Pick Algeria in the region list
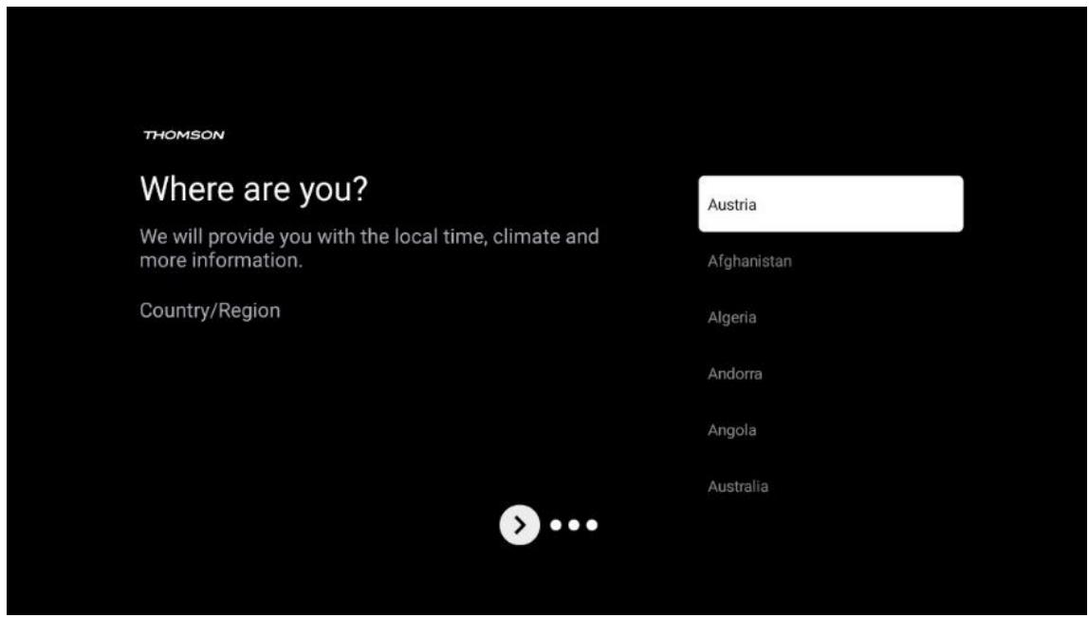Viewport: 1089px width, 618px height. 732,318
